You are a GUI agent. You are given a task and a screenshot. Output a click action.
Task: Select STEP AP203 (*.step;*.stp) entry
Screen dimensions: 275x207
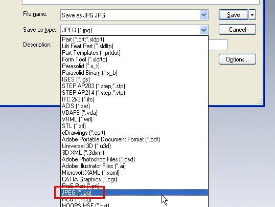click(x=134, y=86)
